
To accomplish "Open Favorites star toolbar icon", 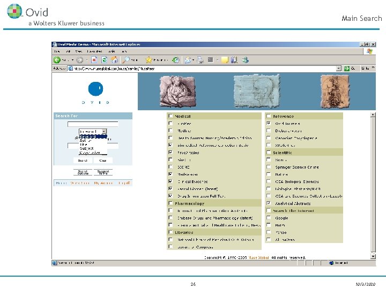I will [x=149, y=60].
